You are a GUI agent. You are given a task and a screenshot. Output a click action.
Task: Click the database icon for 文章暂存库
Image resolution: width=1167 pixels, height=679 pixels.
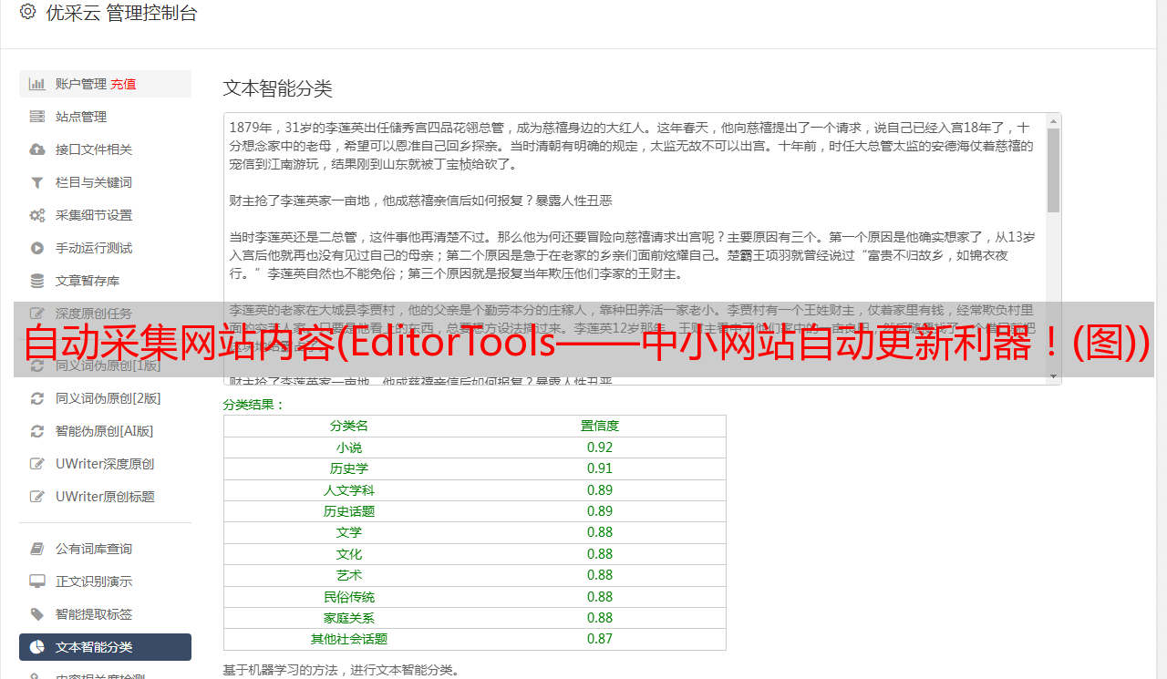click(x=37, y=281)
